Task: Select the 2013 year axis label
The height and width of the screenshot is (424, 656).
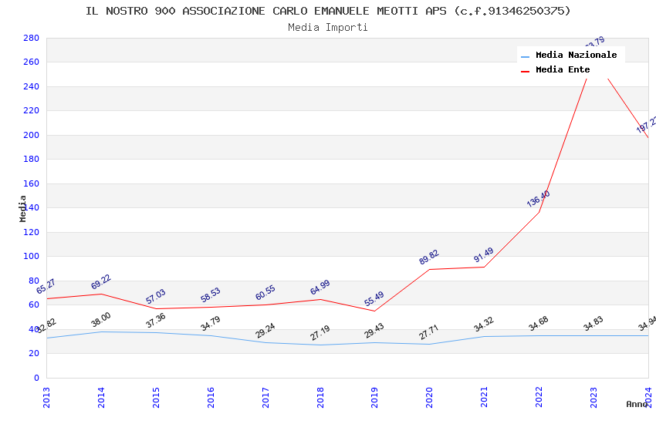Action: tap(46, 397)
